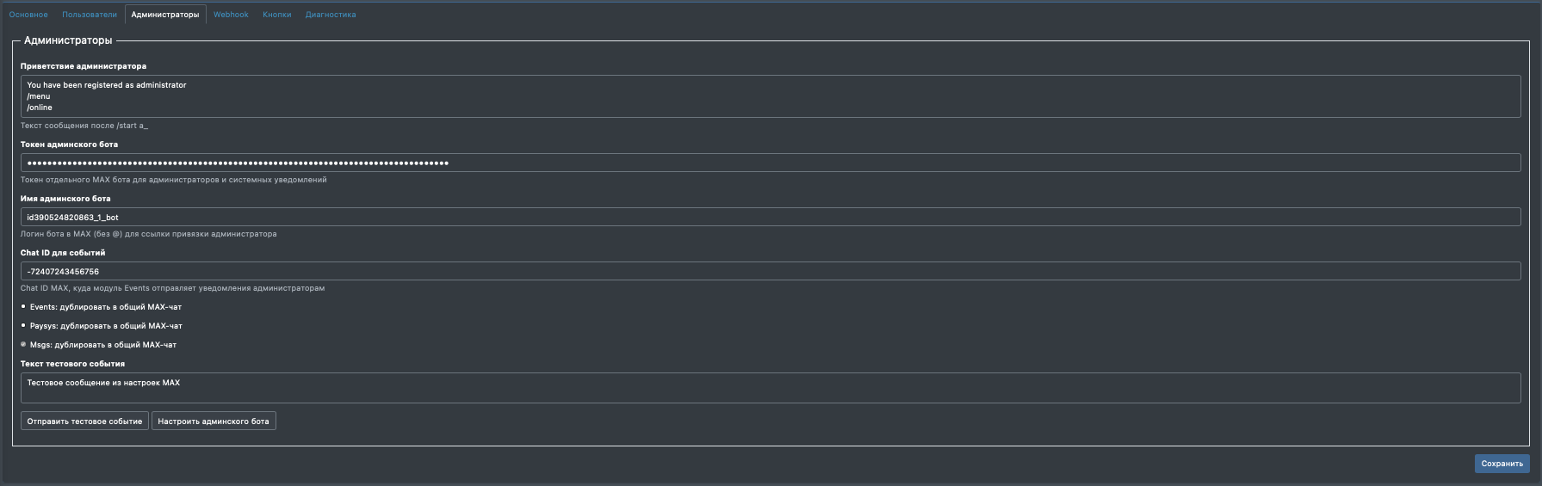The height and width of the screenshot is (486, 1542).
Task: Switch to the Пользователи tab
Action: pyautogui.click(x=90, y=15)
